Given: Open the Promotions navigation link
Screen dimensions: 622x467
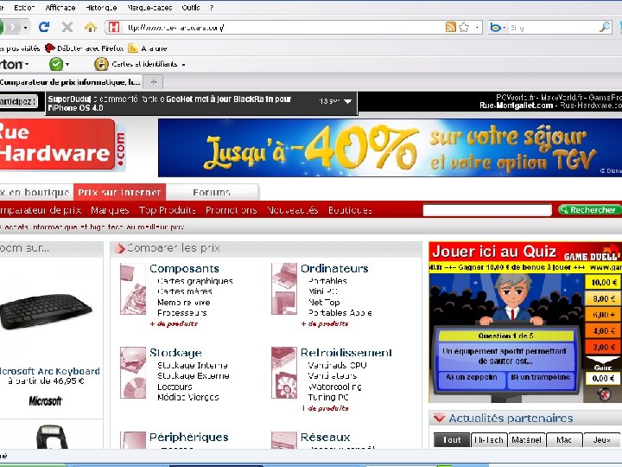Looking at the screenshot, I should pyautogui.click(x=232, y=210).
